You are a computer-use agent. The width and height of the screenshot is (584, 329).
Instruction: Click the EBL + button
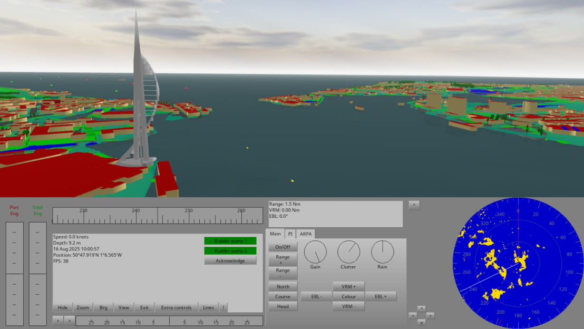pos(381,296)
